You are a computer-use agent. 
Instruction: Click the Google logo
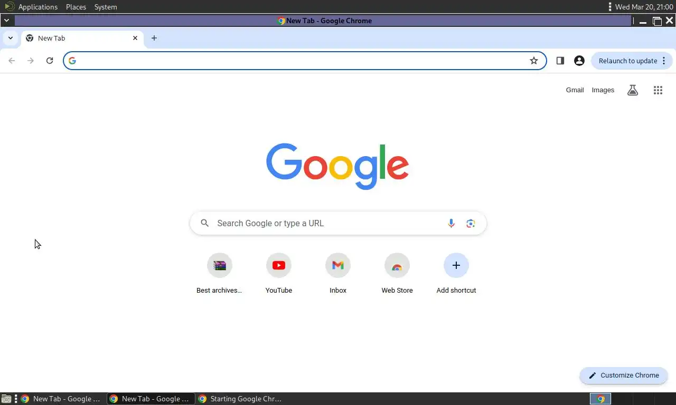(337, 166)
